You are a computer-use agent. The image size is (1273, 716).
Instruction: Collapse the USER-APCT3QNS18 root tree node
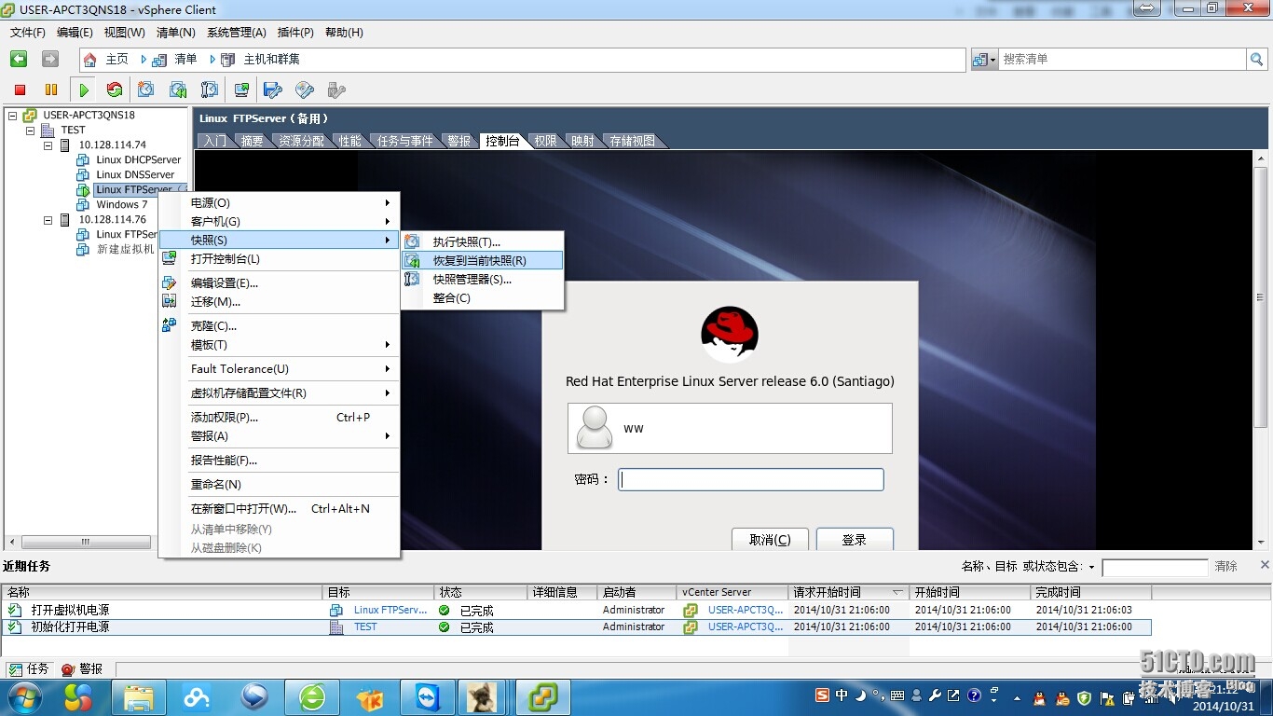[13, 116]
